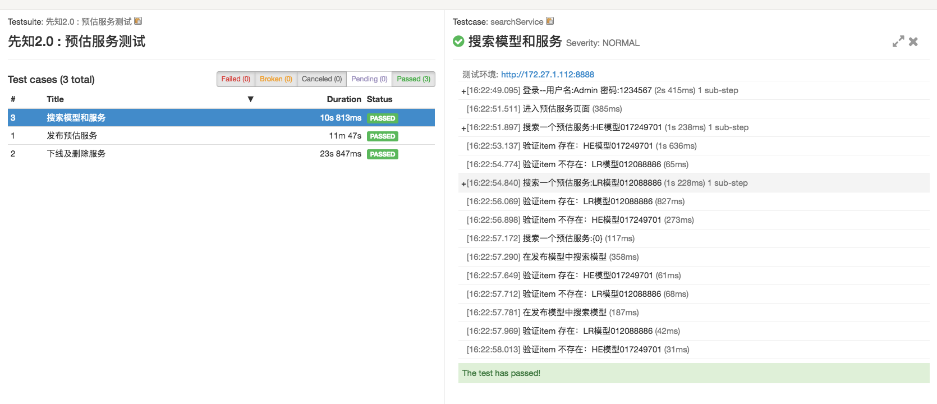
Task: Copy the Testsuite name via clipboard icon
Action: point(138,21)
